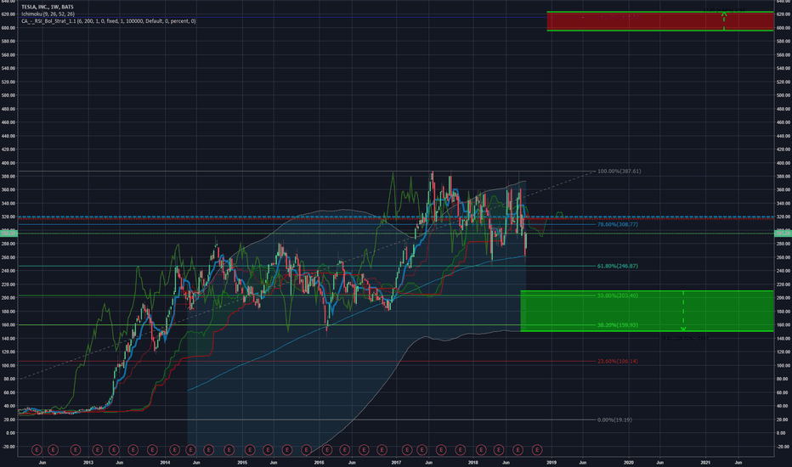Click the 2017 label on the time axis
The image size is (792, 467).
pyautogui.click(x=396, y=462)
